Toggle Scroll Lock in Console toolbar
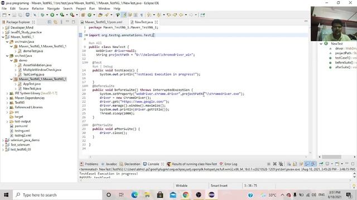357x200 pixels. (295, 164)
